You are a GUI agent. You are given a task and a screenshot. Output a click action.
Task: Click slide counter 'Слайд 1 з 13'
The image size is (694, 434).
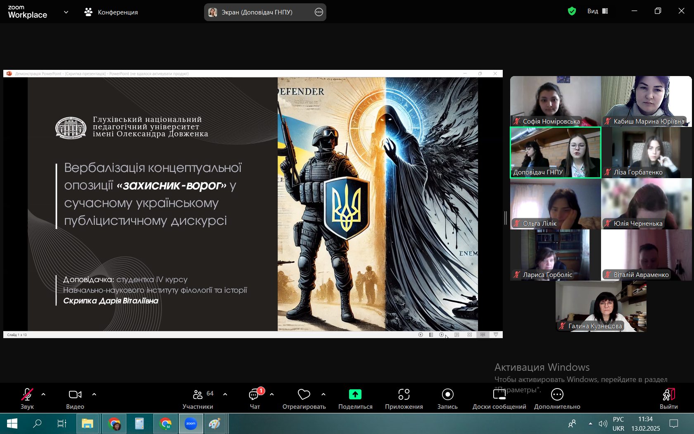[17, 335]
